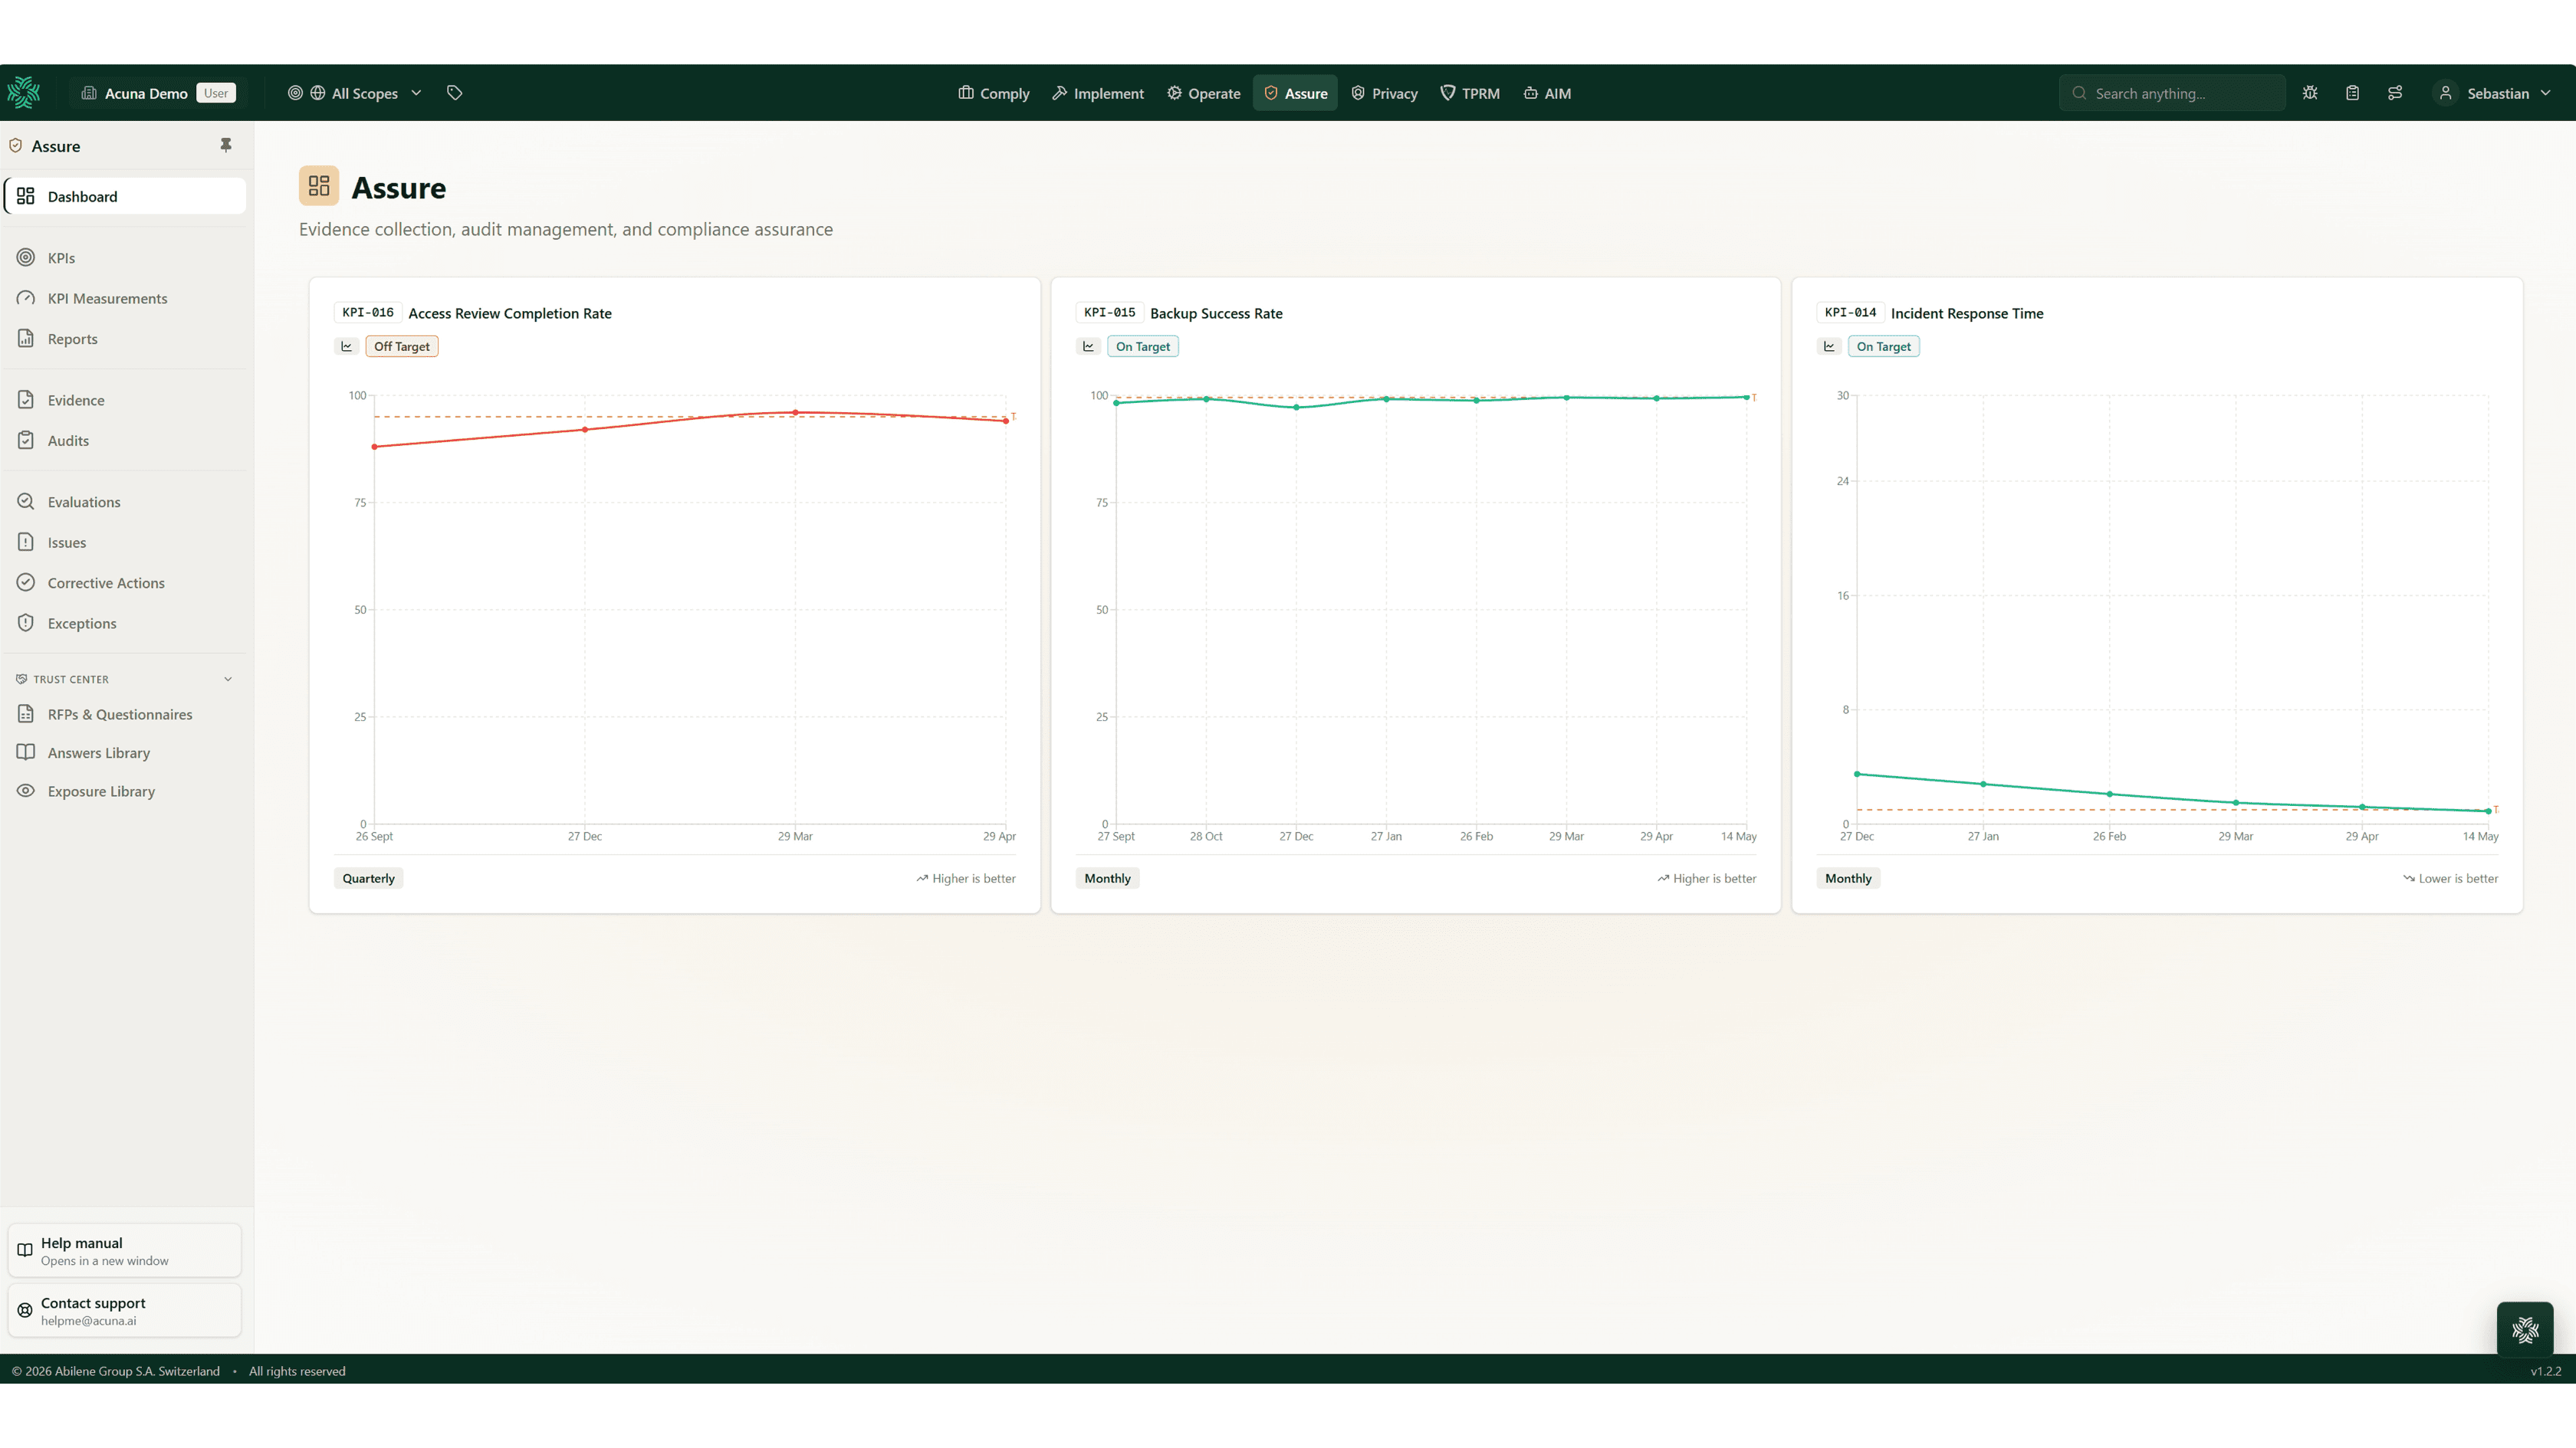Go to Reports in the sidebar

click(126, 339)
